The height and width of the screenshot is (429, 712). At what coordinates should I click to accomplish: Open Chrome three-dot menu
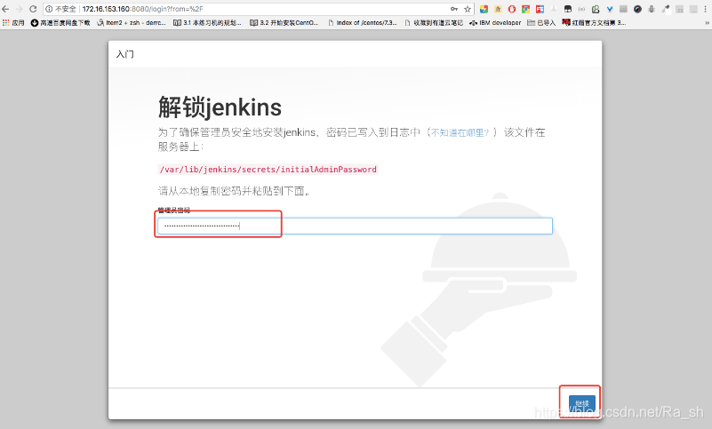[x=705, y=9]
